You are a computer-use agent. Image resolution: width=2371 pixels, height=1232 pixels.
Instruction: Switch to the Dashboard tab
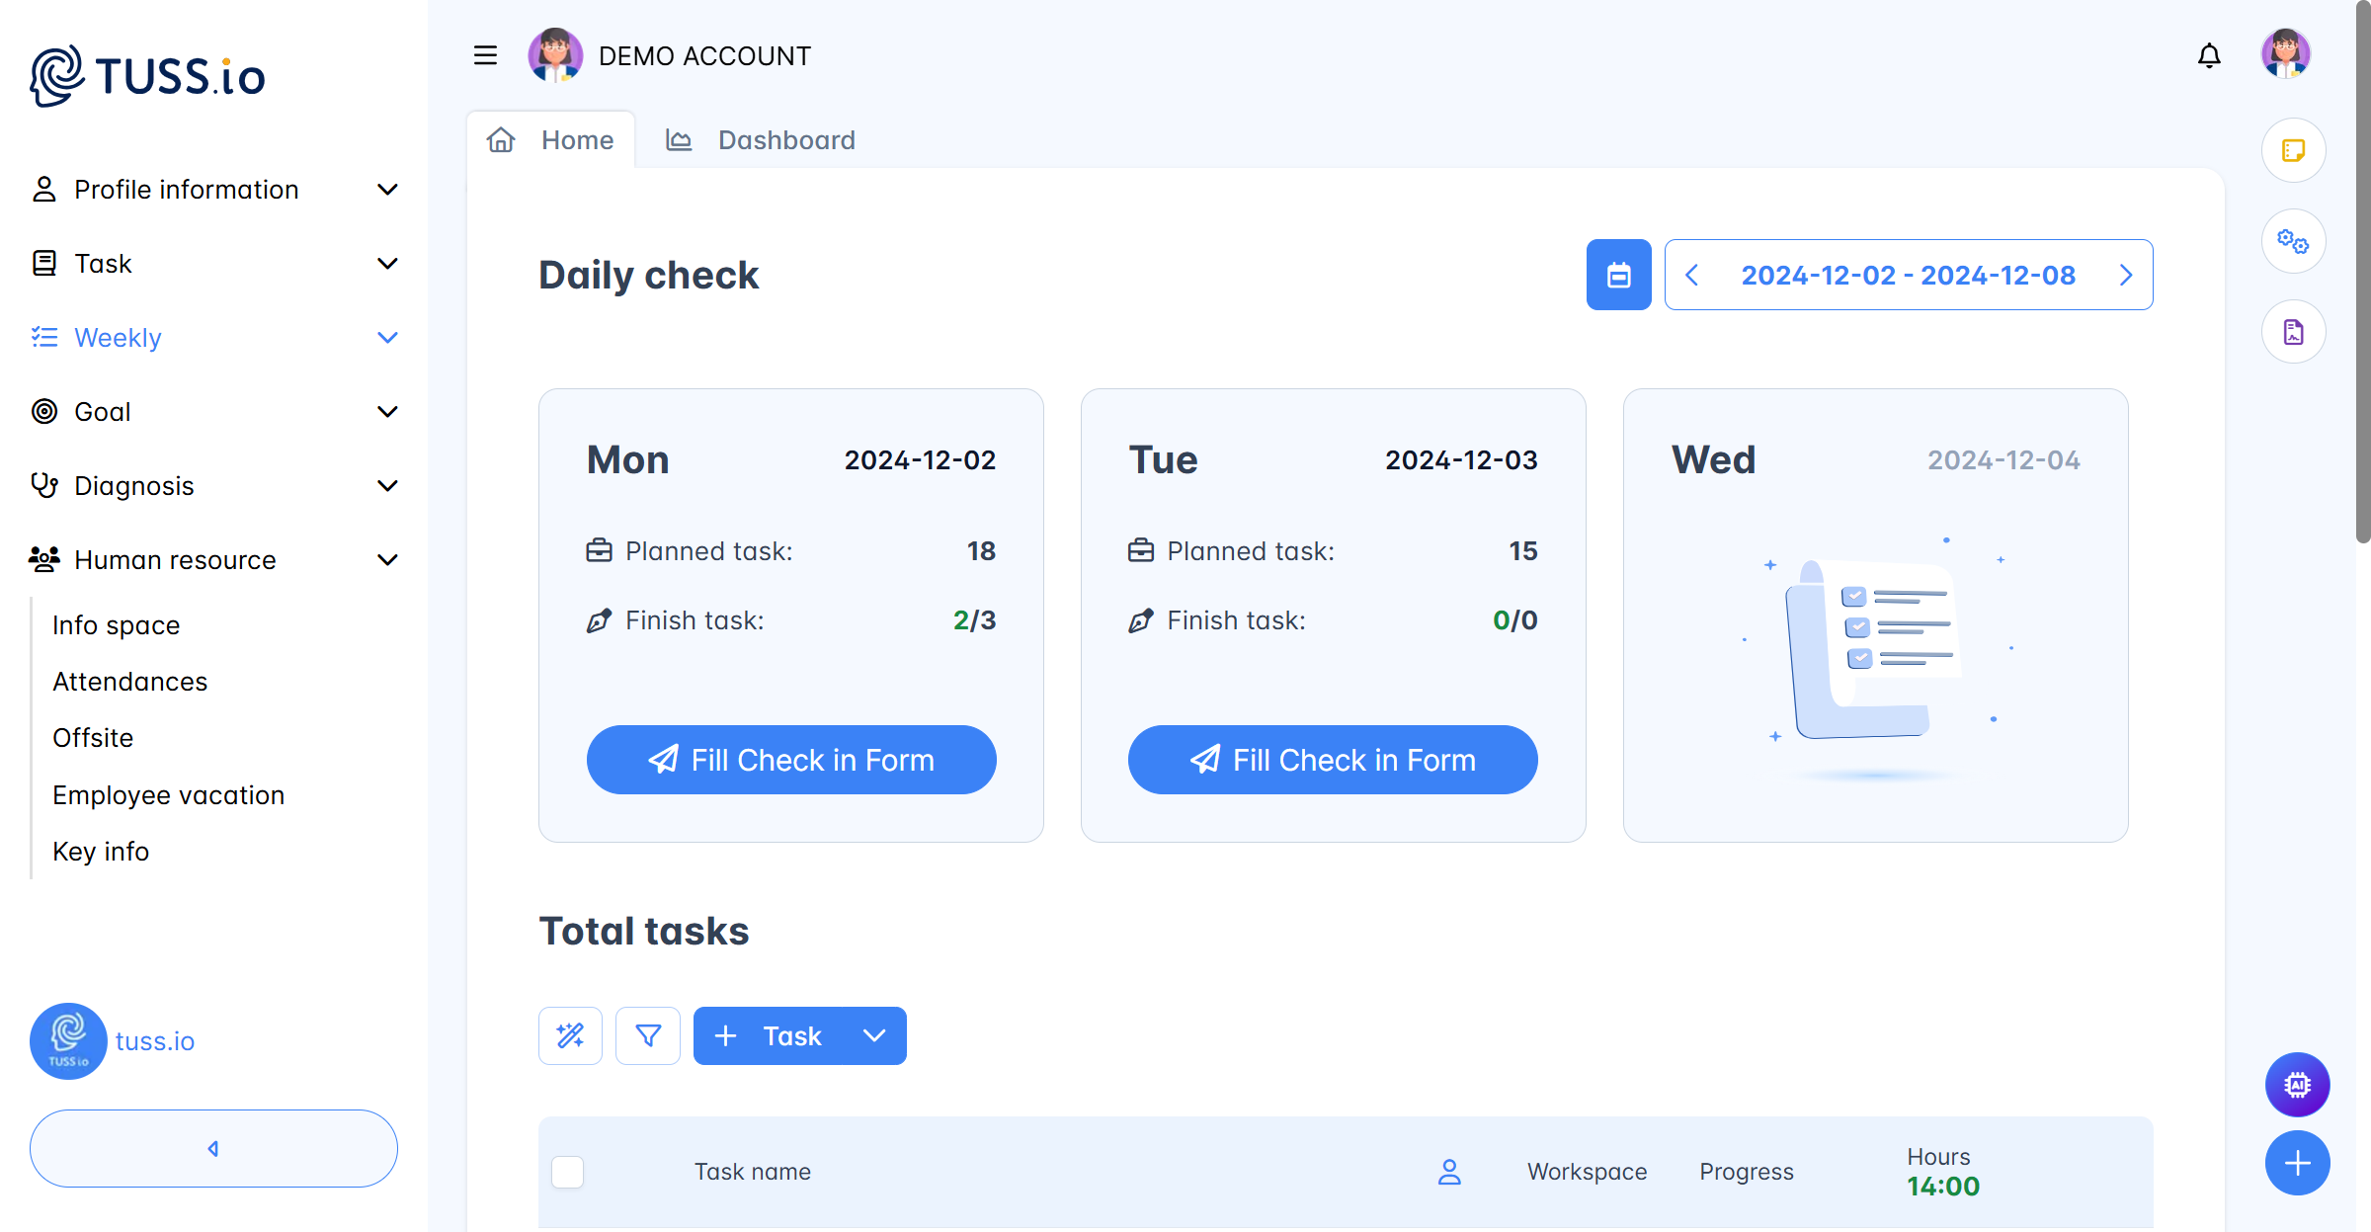[x=761, y=140]
